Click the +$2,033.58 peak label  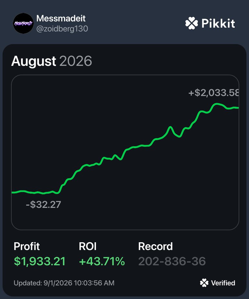pos(214,93)
